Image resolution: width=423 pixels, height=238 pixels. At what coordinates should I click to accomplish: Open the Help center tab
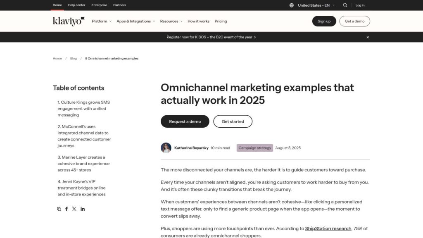click(x=76, y=5)
